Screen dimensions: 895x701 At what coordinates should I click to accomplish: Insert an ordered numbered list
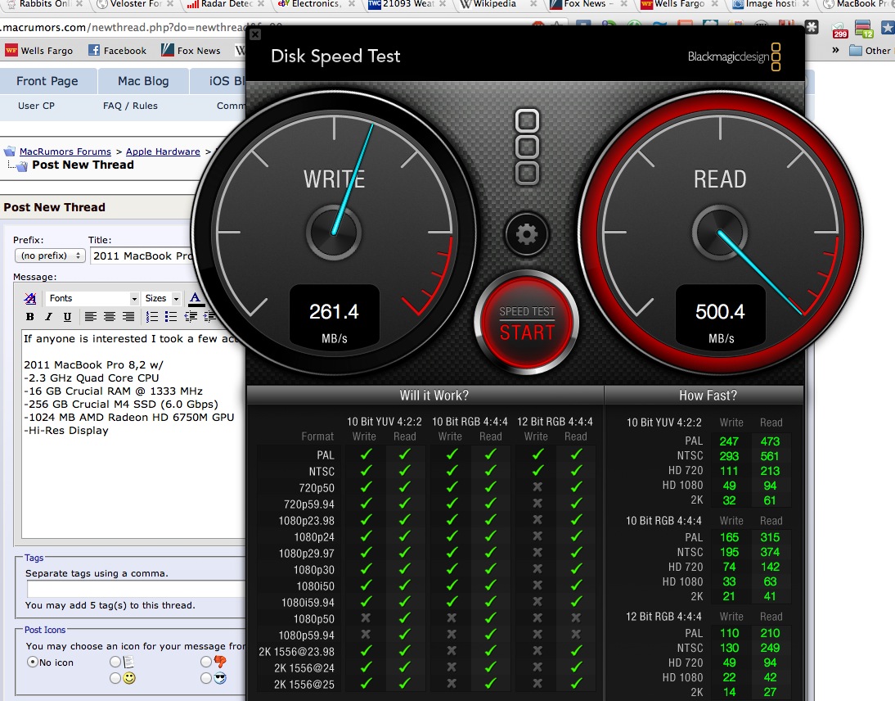tap(152, 316)
